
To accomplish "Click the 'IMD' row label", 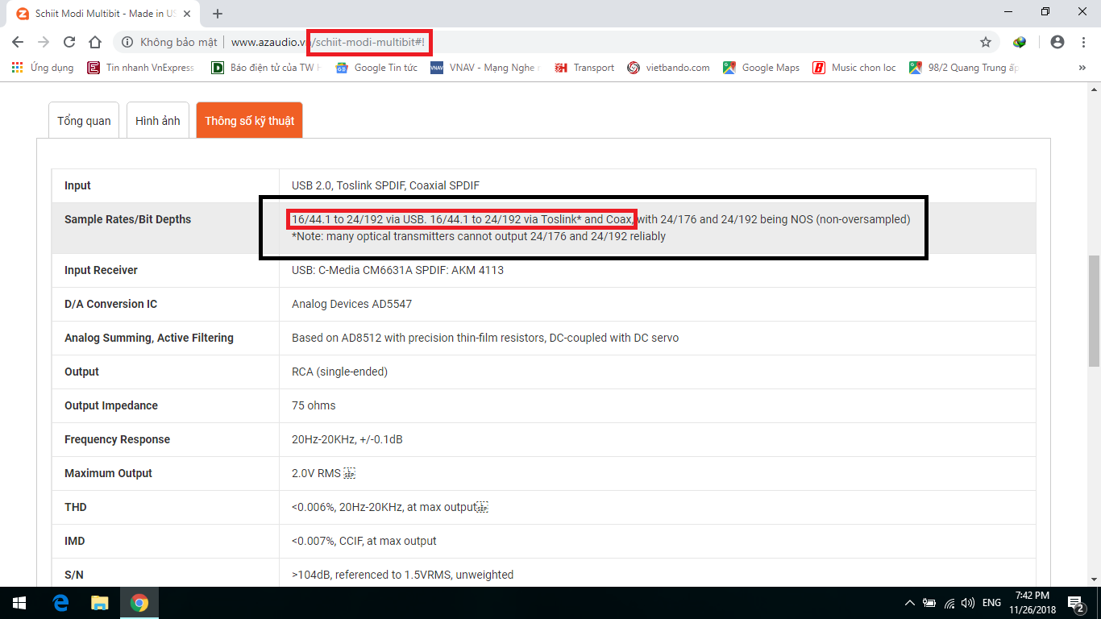I will click(x=74, y=541).
